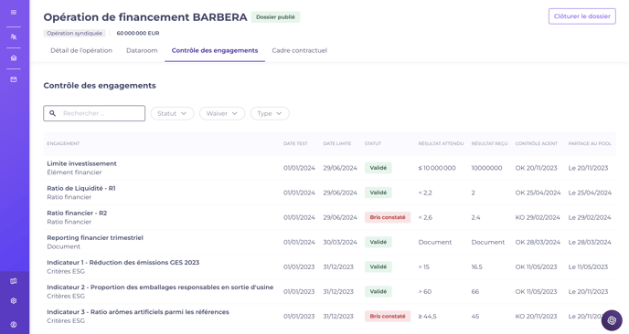629x334 pixels.
Task: Open the hamburger menu in sidebar
Action: click(14, 13)
